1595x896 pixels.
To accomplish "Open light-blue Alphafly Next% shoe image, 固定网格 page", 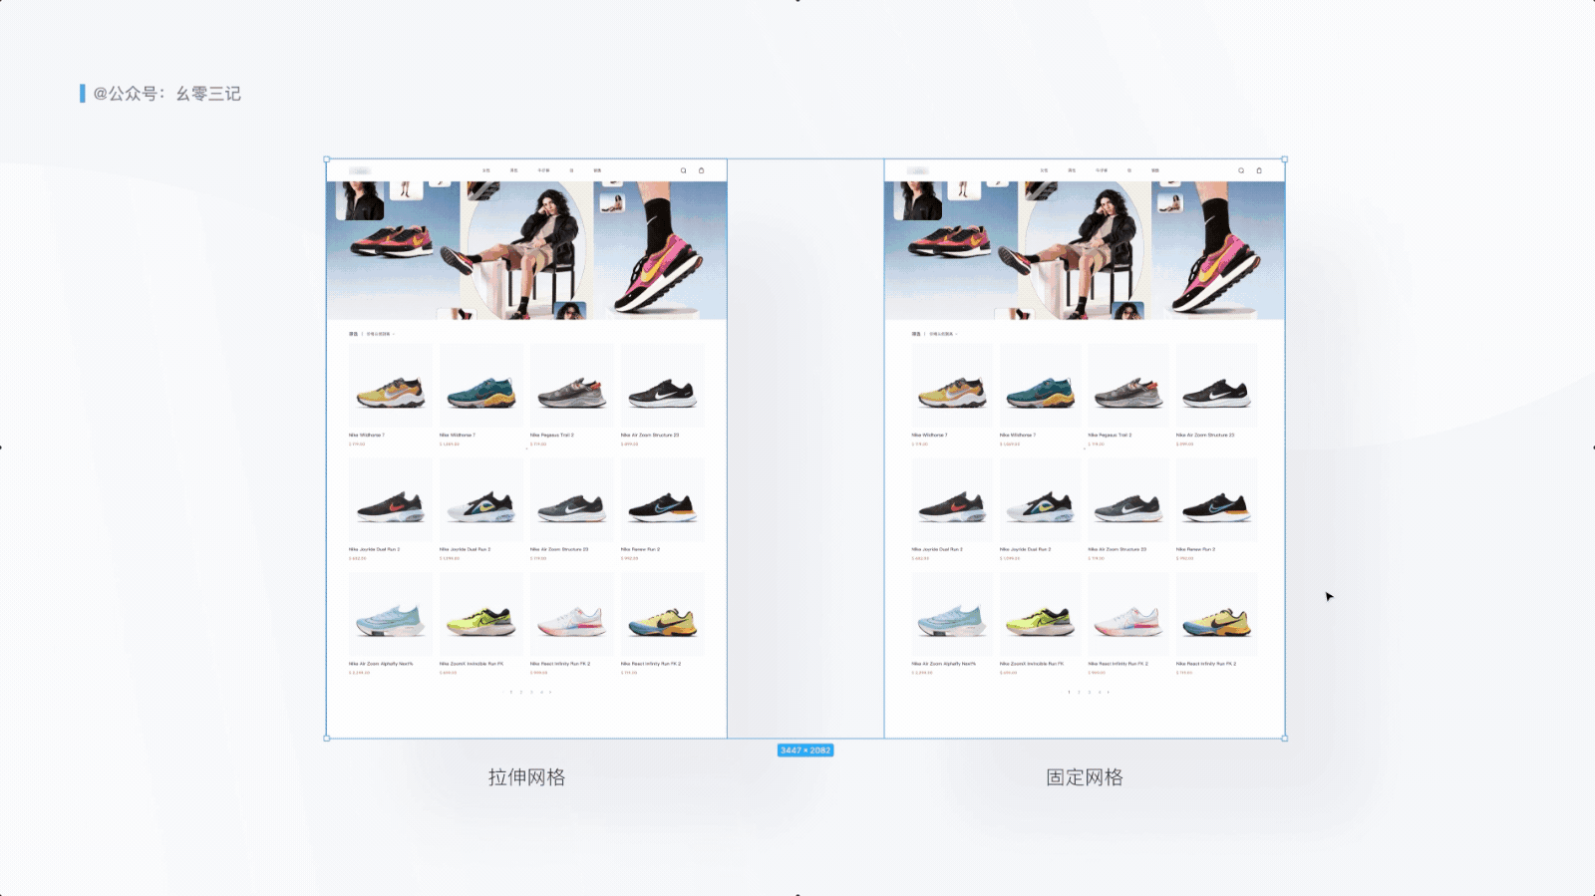I will [952, 615].
